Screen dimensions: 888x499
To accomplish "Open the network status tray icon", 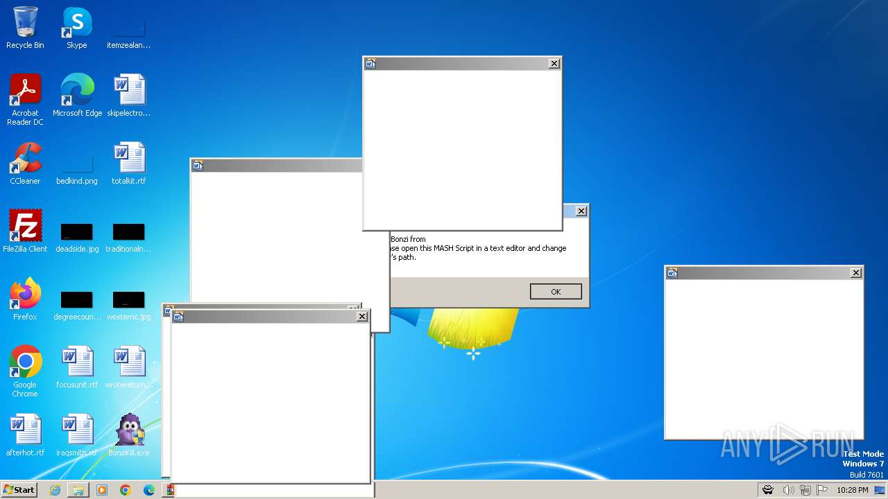I will 805,490.
